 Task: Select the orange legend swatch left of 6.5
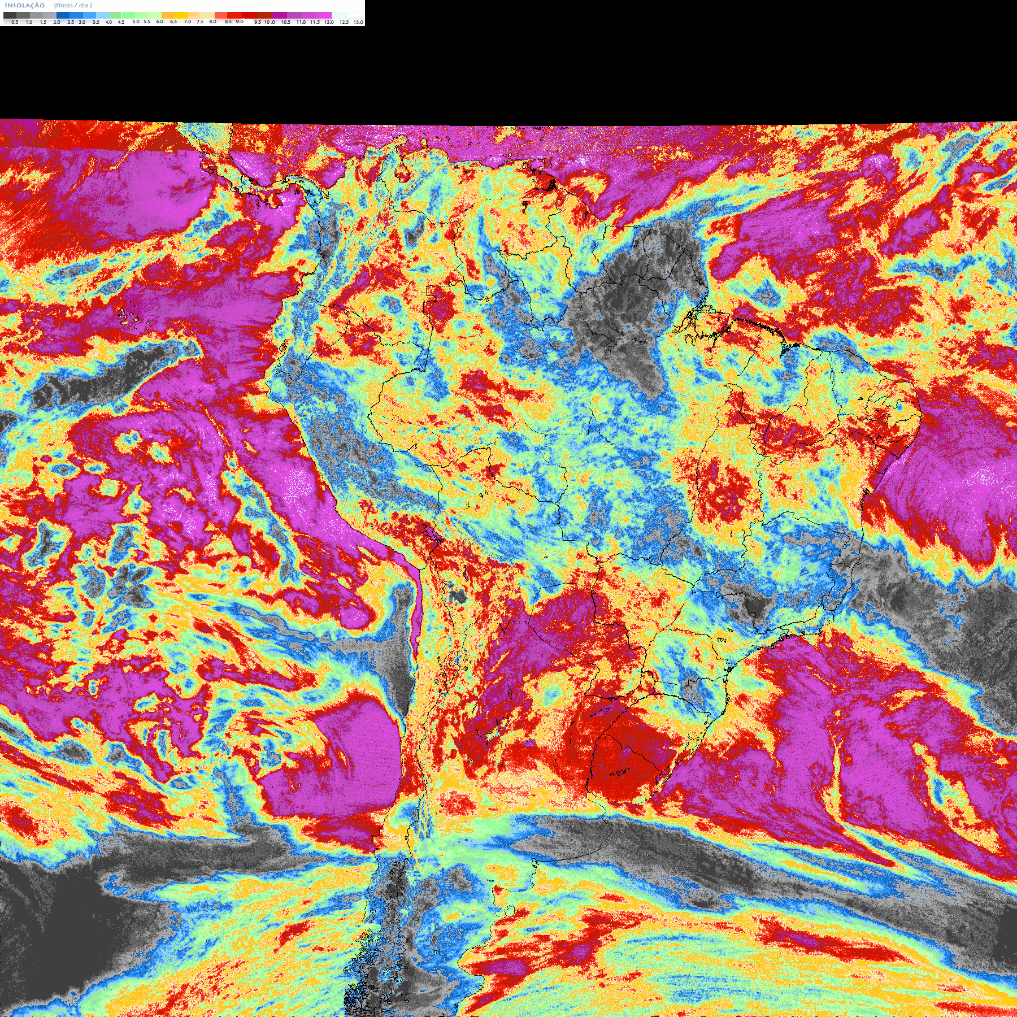168,15
